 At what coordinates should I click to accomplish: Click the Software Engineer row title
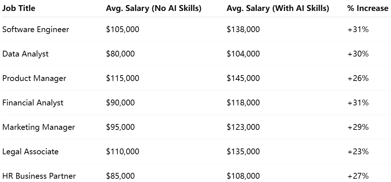tap(36, 30)
